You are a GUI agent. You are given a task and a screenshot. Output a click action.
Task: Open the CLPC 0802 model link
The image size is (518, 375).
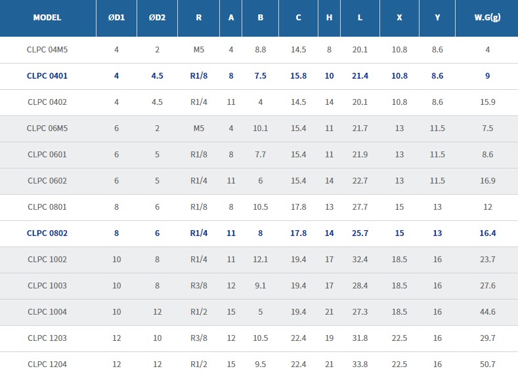[x=47, y=233]
